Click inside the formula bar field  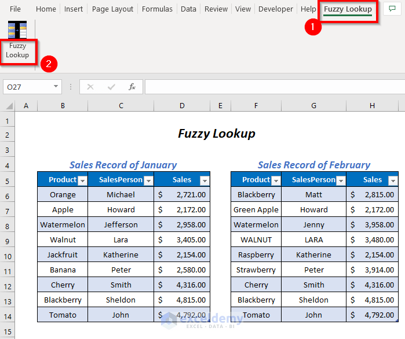275,87
